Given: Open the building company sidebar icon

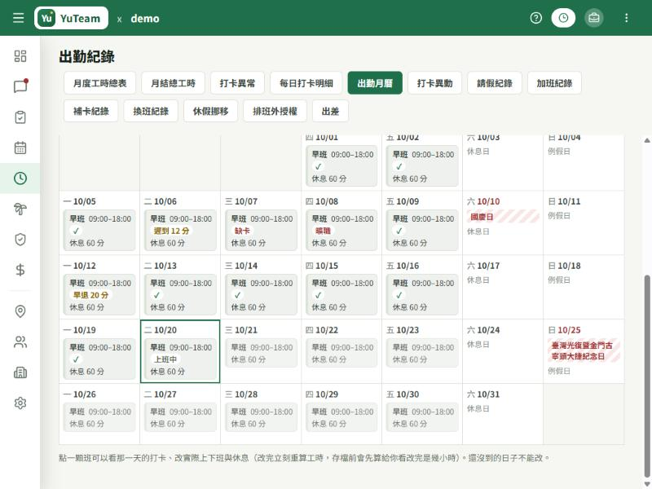Looking at the screenshot, I should point(20,372).
